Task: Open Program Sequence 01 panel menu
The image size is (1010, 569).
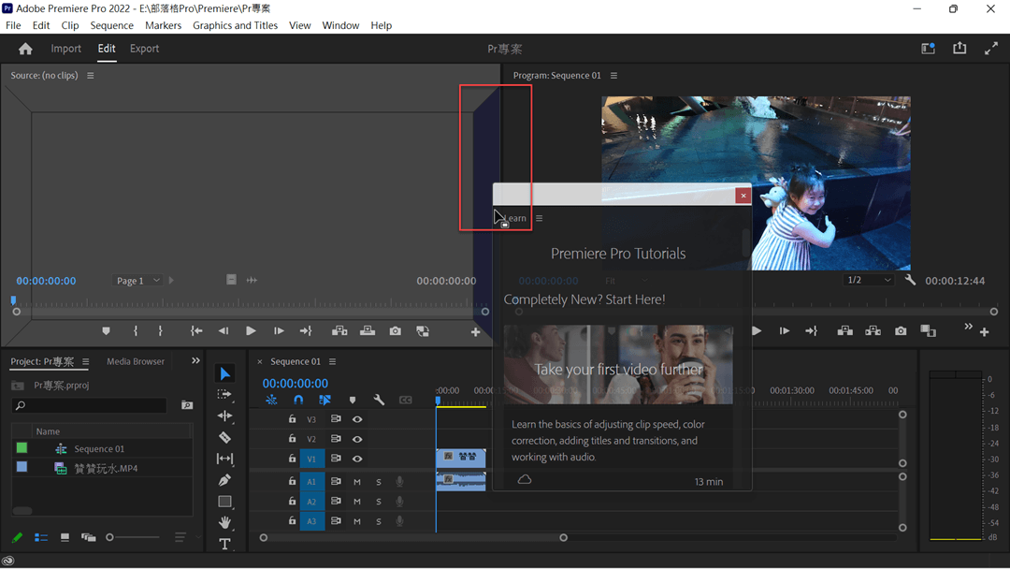Action: [613, 76]
